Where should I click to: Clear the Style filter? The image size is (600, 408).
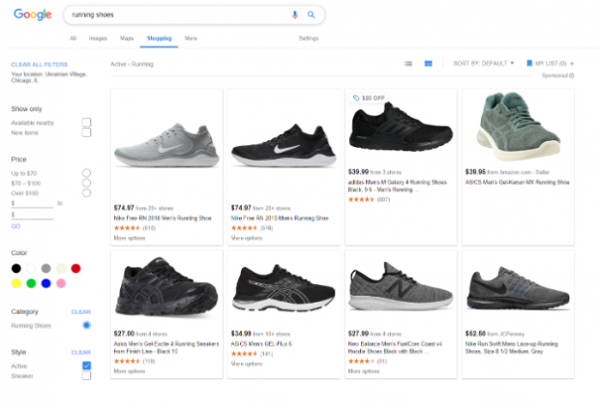tap(81, 352)
